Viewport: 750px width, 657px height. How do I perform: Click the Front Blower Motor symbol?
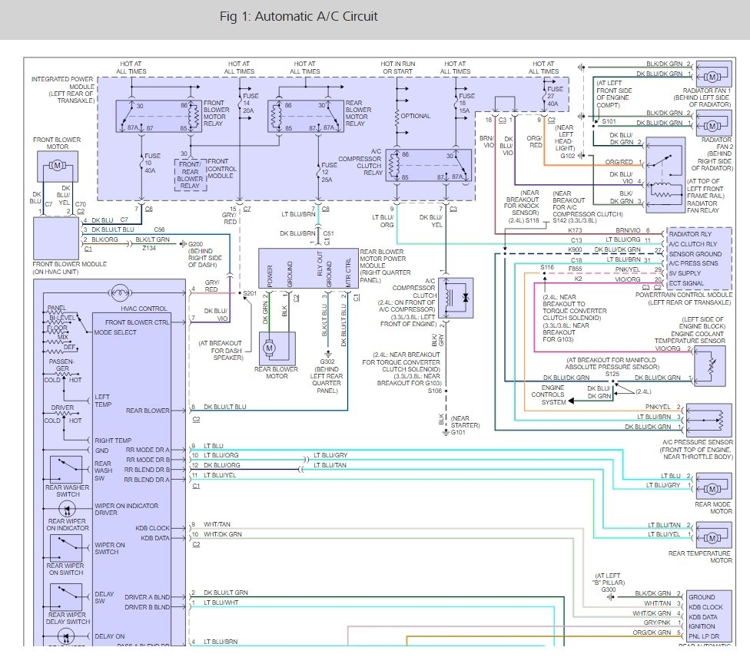coord(58,167)
